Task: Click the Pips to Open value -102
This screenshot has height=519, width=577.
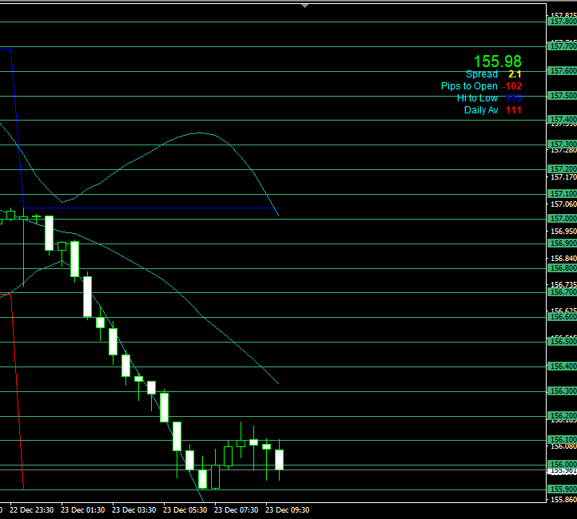Action: point(511,86)
